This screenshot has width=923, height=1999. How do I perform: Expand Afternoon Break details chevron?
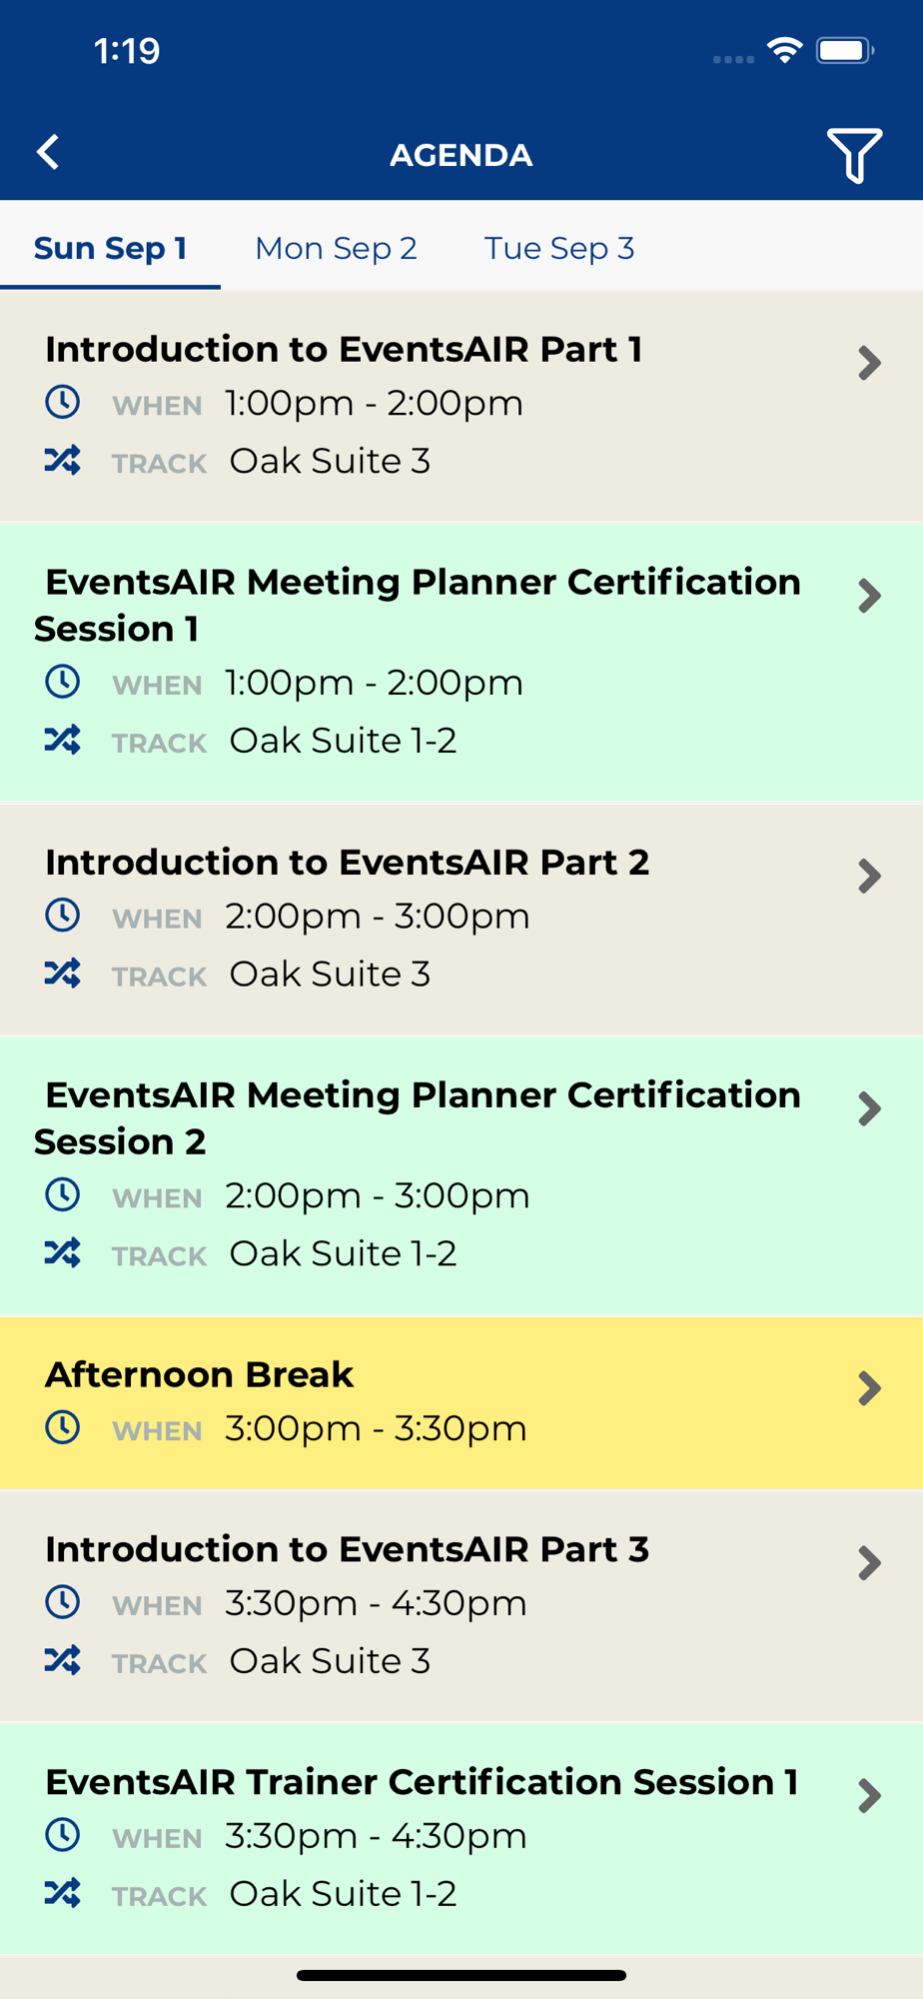pos(869,1388)
